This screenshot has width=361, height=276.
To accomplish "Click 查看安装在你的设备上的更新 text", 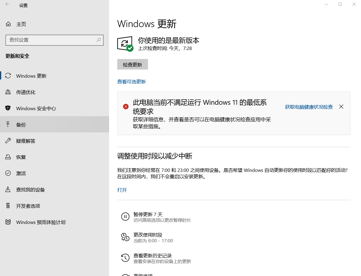I will click(x=162, y=262).
